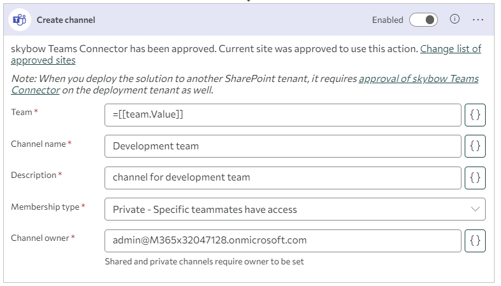Open the info icon next to Enabled toggle
The width and height of the screenshot is (501, 286).
pyautogui.click(x=454, y=19)
